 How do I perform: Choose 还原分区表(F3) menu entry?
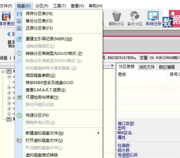(59, 28)
